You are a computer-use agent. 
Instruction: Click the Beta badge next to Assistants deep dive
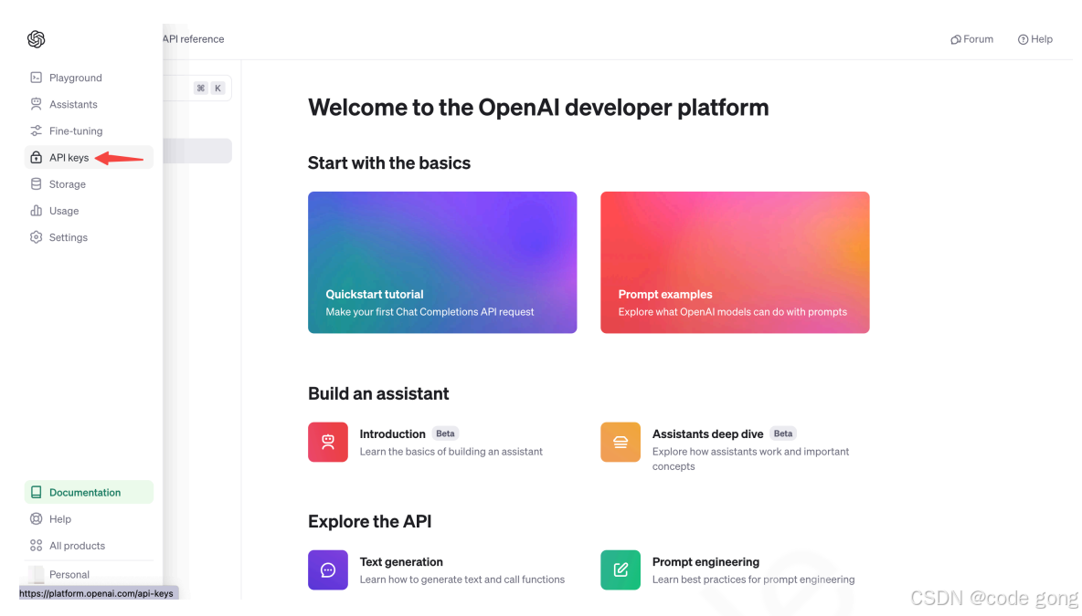point(782,434)
